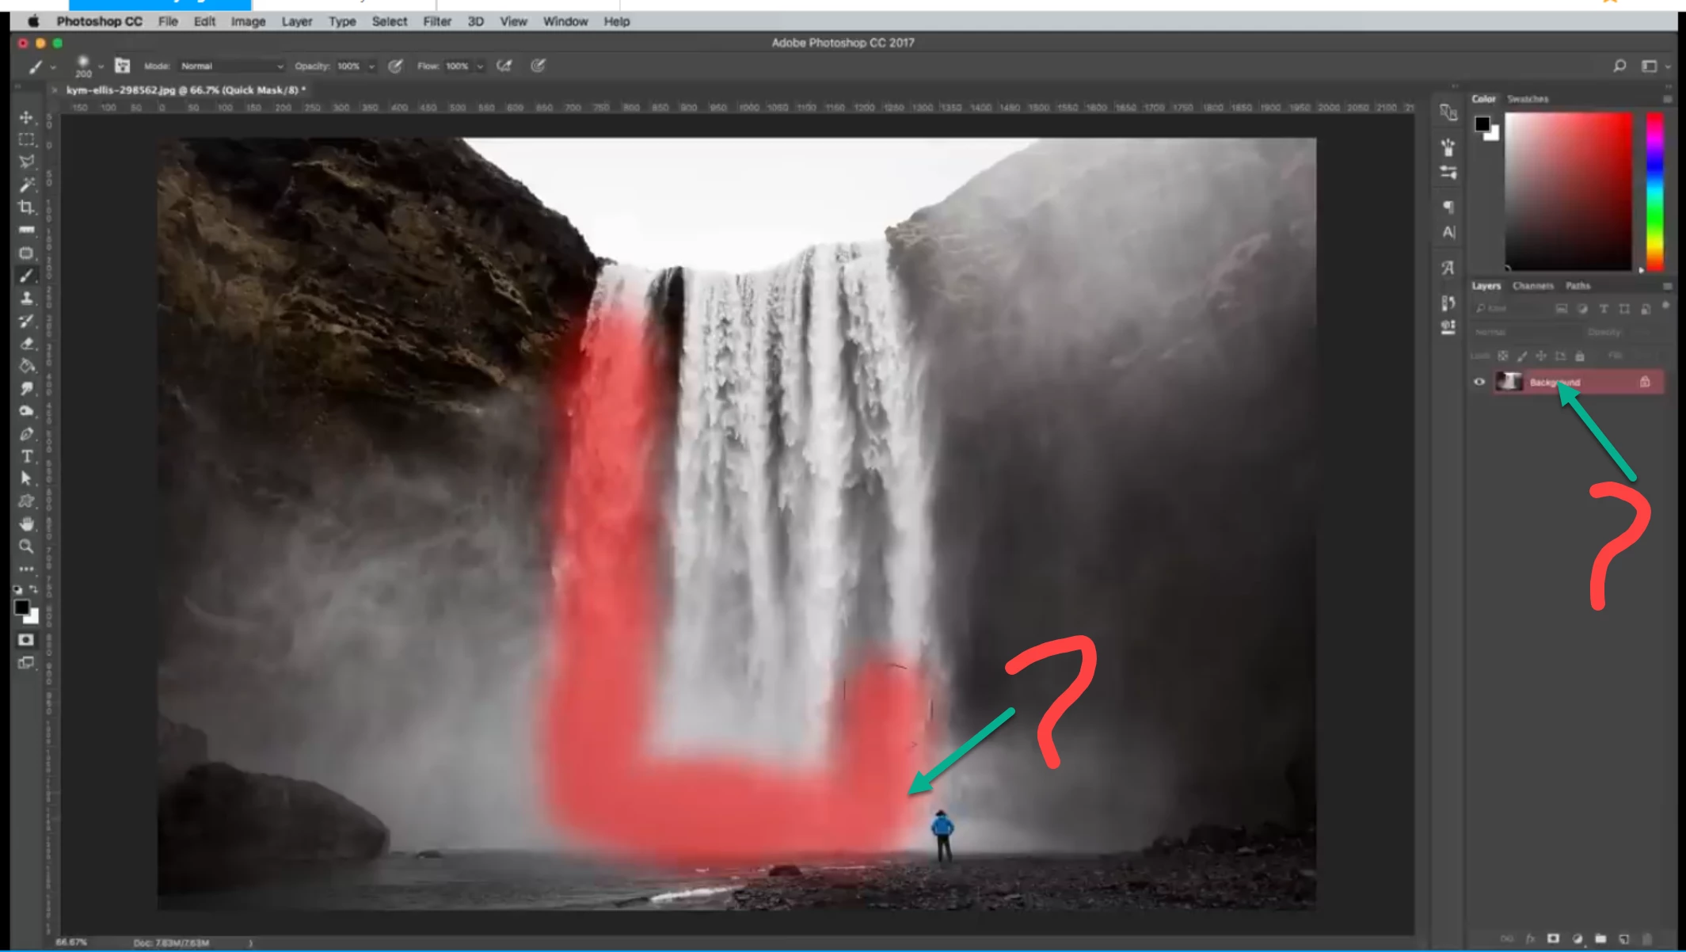Switch to the Channels tab
This screenshot has height=952, width=1686.
(1532, 286)
